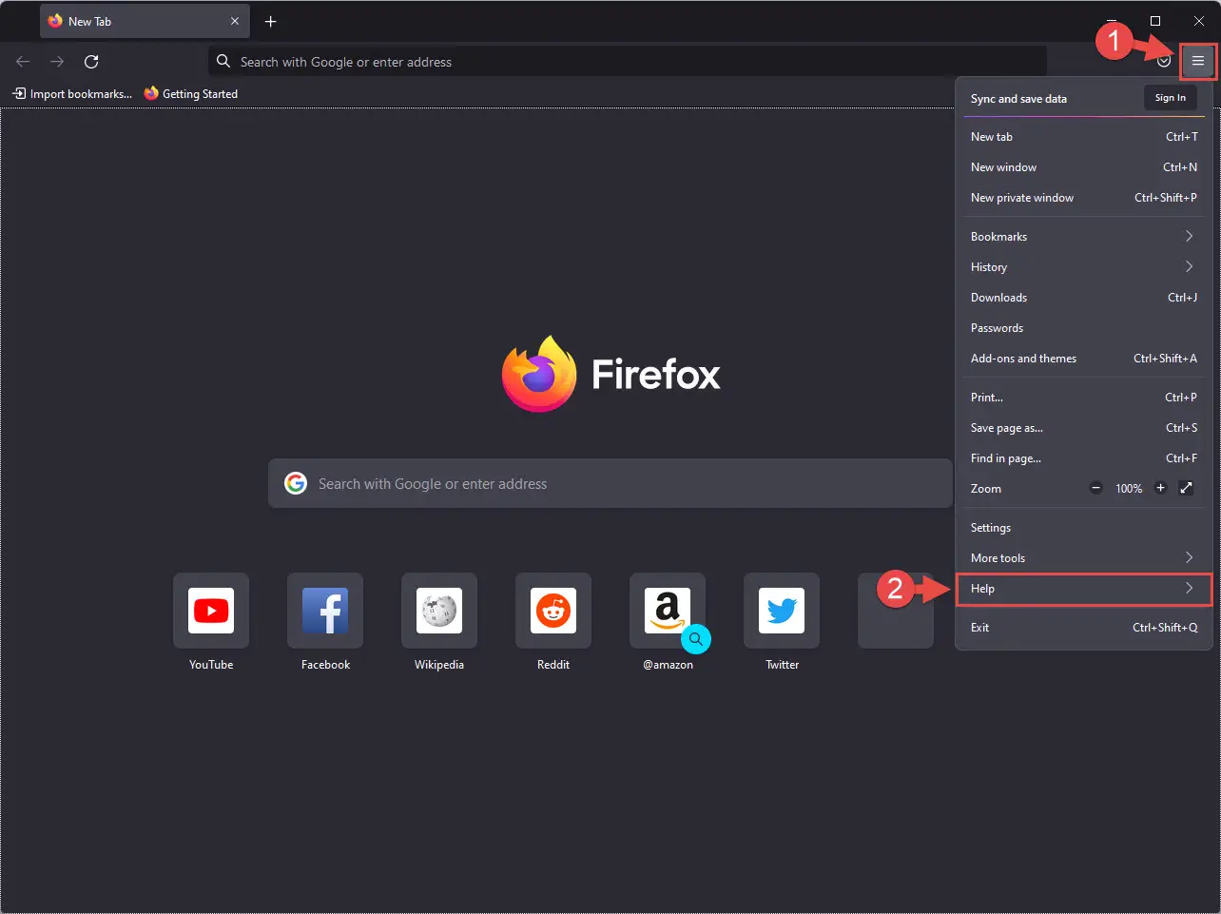1221x914 pixels.
Task: Open Downloads from menu
Action: tap(1084, 298)
